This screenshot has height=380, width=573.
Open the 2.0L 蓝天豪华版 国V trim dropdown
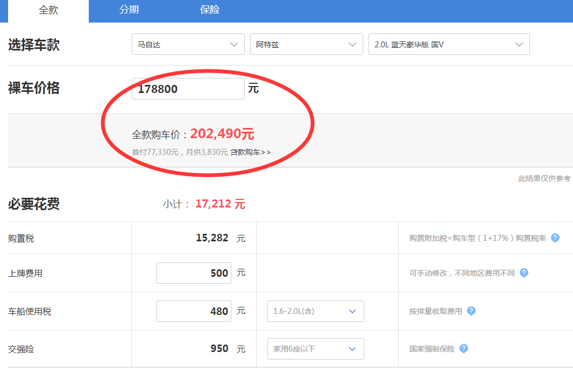[449, 44]
